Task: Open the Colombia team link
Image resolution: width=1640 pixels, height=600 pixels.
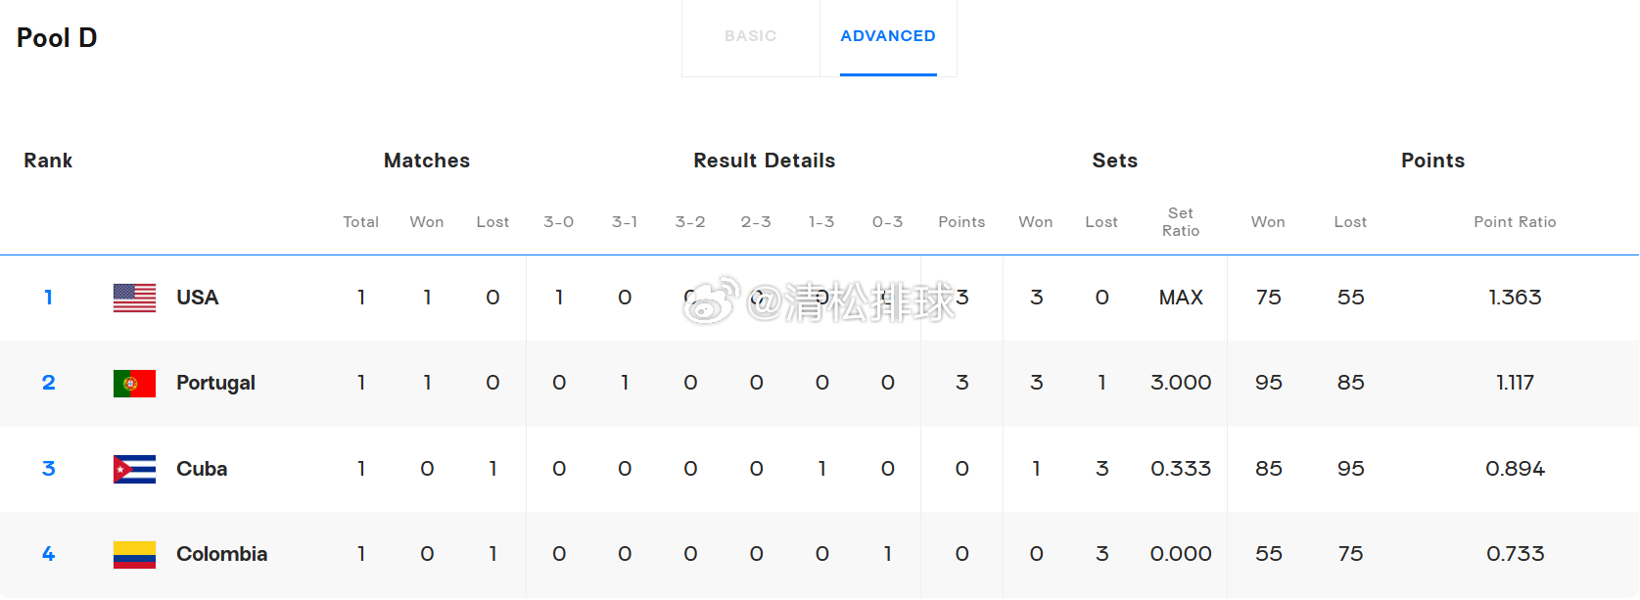Action: [221, 554]
